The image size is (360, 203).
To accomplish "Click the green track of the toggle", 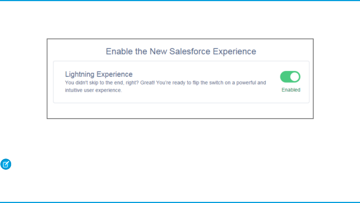I will pyautogui.click(x=285, y=77).
